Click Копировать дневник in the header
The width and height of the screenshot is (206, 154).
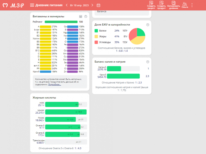pos(174,5)
